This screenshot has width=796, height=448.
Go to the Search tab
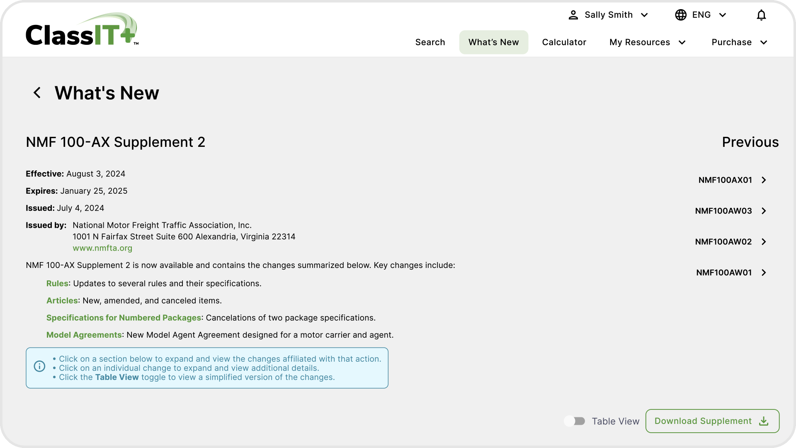[430, 42]
